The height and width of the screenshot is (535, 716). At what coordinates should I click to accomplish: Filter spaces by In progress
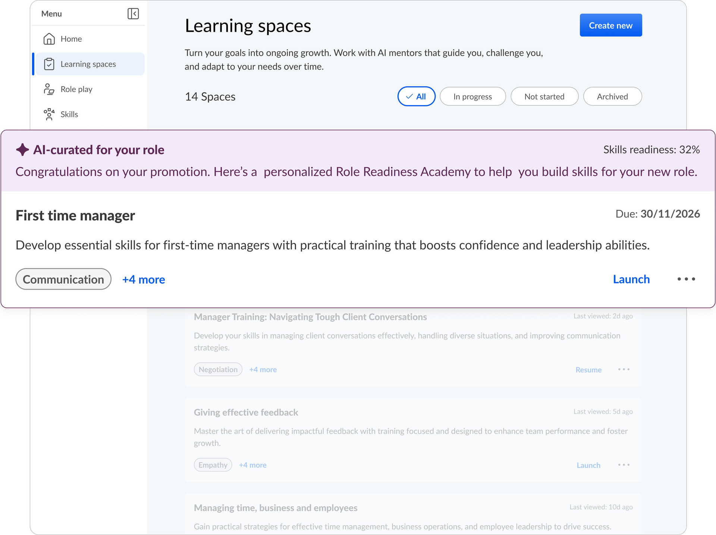(472, 96)
